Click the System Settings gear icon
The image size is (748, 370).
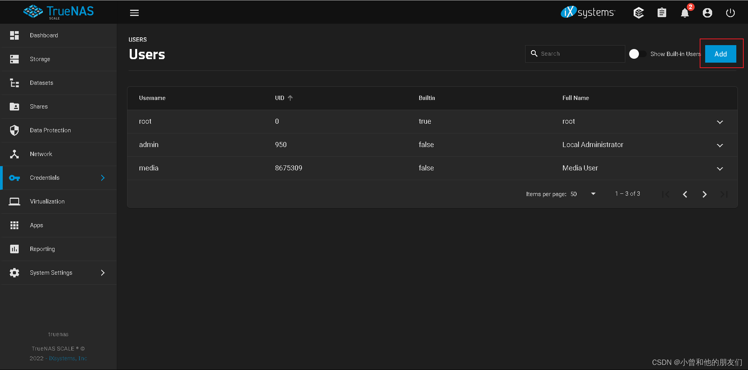14,273
